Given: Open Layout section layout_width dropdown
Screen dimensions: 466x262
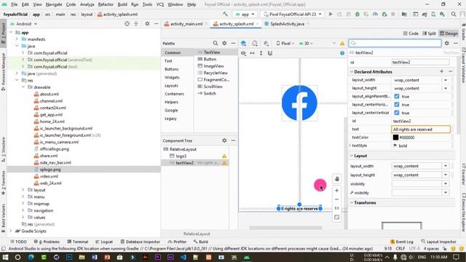Looking at the screenshot, I should [446, 166].
